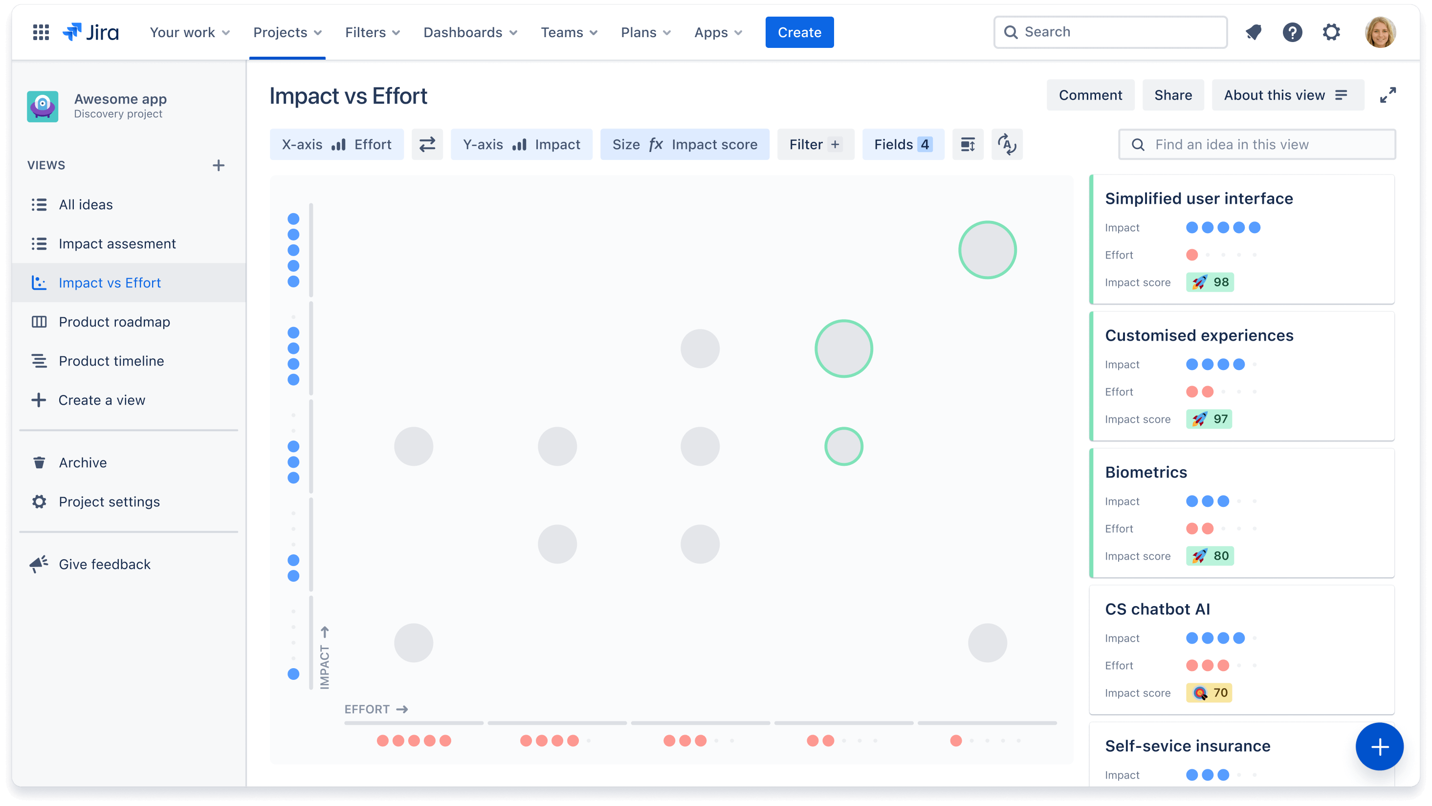Click the swap axes icon

coord(427,145)
